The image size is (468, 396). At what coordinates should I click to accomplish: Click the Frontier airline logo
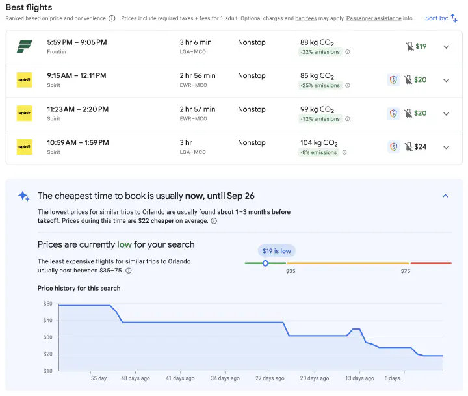24,46
